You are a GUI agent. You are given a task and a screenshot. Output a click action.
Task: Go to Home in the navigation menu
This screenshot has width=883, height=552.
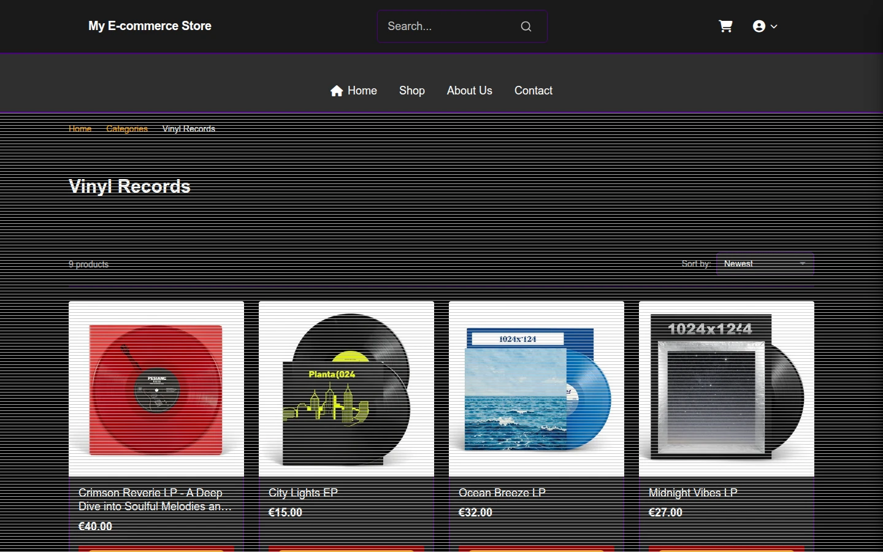coord(354,91)
